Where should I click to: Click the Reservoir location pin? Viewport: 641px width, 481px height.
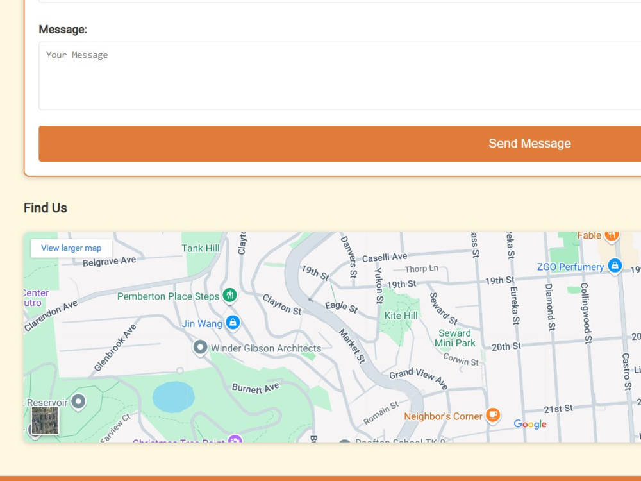click(x=78, y=401)
